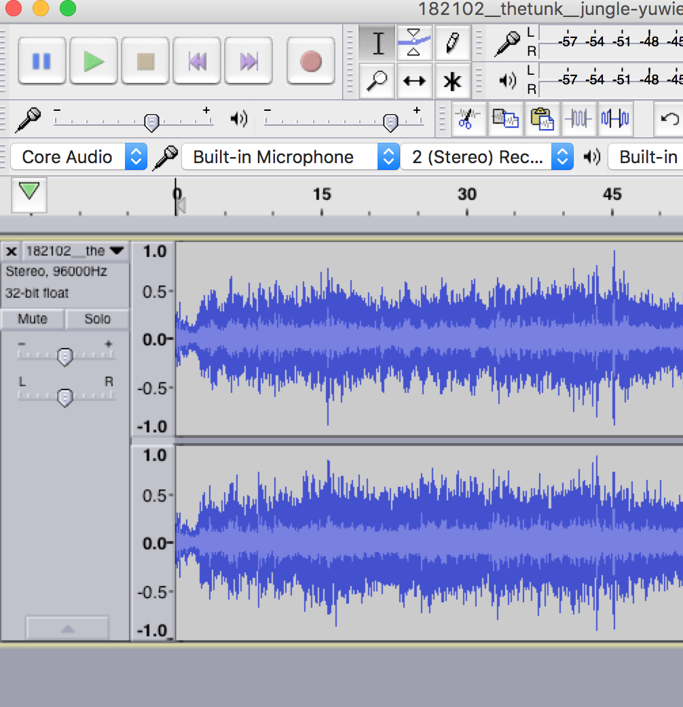This screenshot has width=683, height=707.
Task: Click the Cut toolbar icon
Action: coord(468,119)
